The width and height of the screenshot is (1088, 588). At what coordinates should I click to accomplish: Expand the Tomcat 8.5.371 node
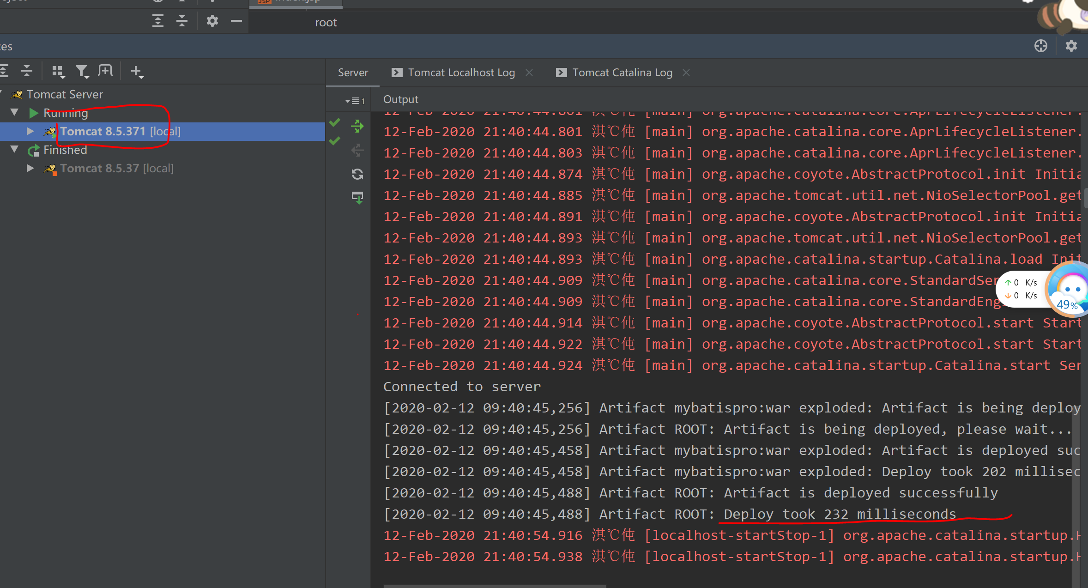coord(30,131)
